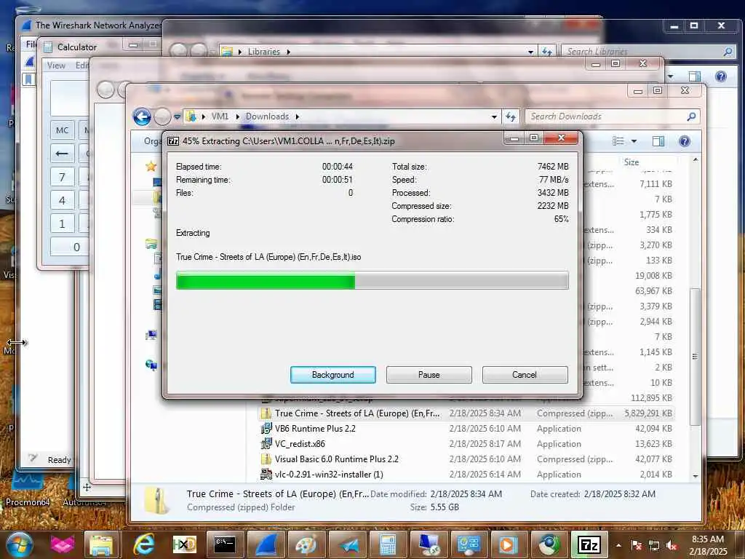Click the Search Downloads field

click(x=606, y=116)
